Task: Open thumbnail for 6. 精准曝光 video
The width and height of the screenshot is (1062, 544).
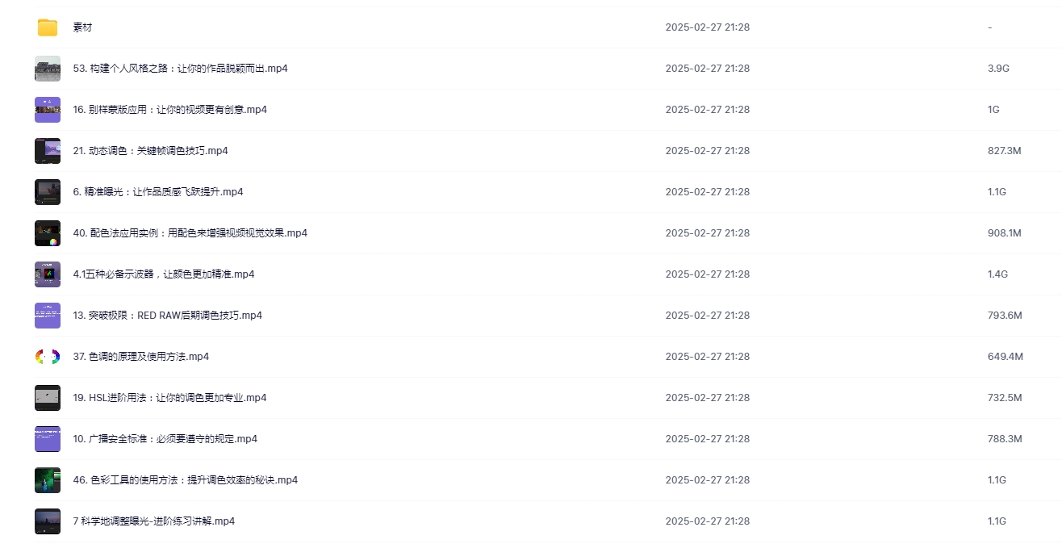Action: point(48,192)
